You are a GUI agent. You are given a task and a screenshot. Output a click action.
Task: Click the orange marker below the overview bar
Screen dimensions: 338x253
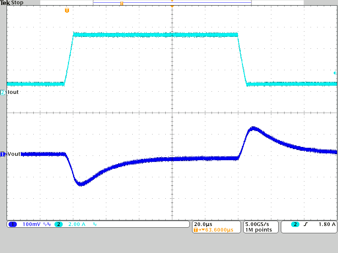(x=172, y=6)
